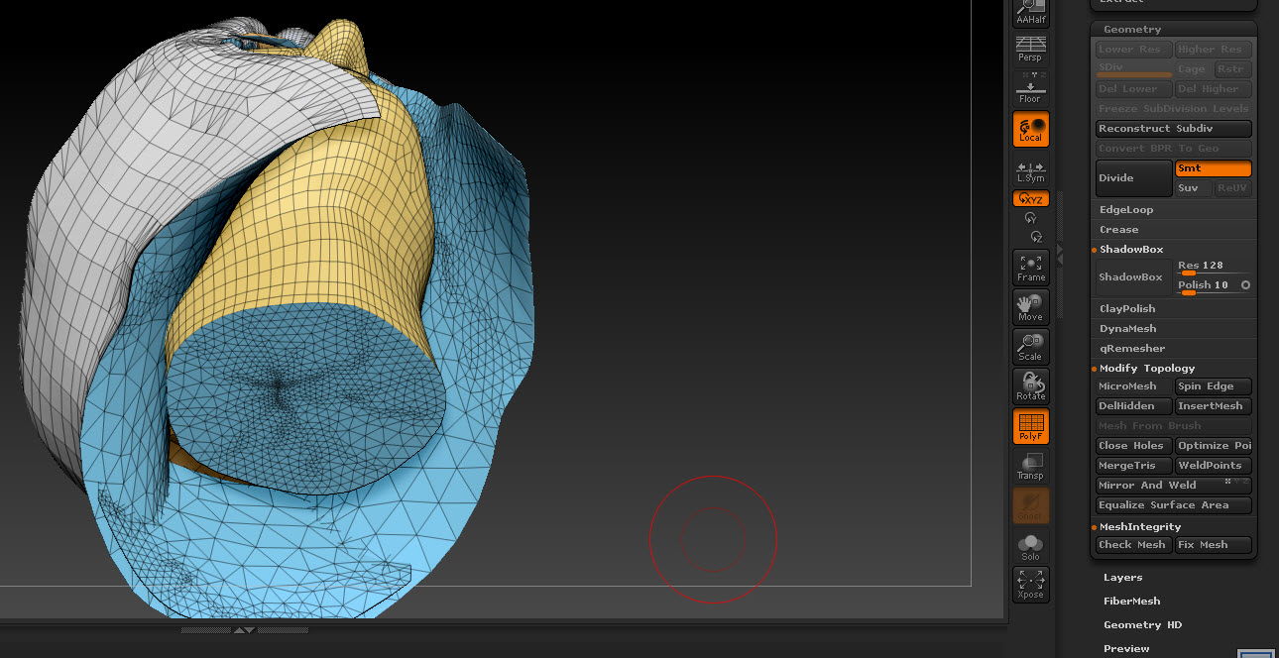Click the Divide button

pos(1134,178)
